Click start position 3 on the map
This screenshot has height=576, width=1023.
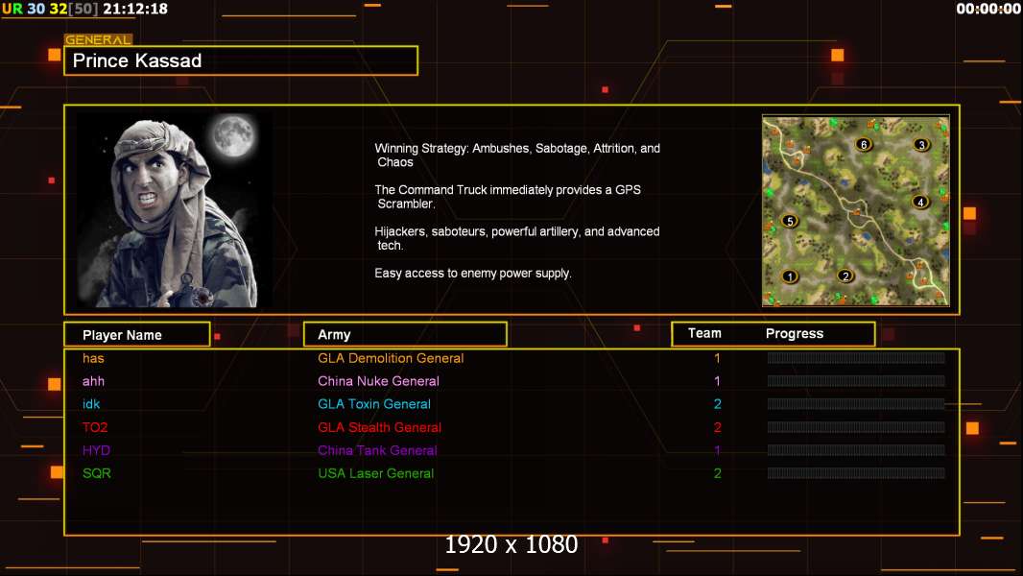(921, 145)
